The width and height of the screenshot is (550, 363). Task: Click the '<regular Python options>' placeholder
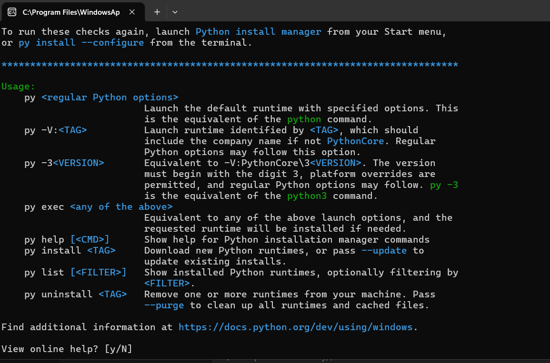(110, 98)
